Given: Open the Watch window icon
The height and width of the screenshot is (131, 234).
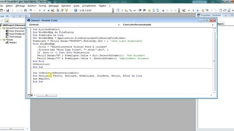Looking at the screenshot, I should [x=229, y=11].
